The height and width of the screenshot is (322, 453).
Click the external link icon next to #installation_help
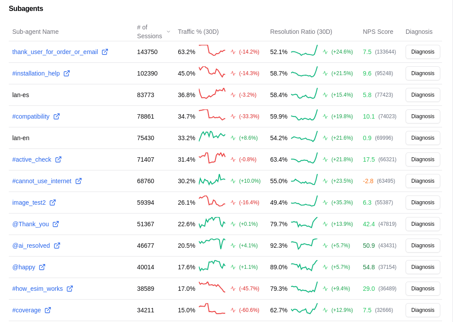pyautogui.click(x=67, y=73)
